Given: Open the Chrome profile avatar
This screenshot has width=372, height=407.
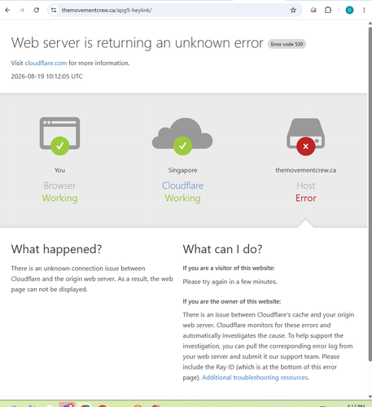Looking at the screenshot, I should (349, 11).
